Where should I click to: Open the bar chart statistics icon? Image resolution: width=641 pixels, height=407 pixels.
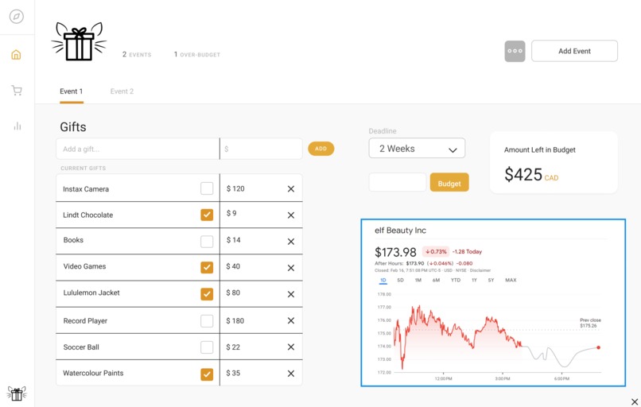[17, 126]
